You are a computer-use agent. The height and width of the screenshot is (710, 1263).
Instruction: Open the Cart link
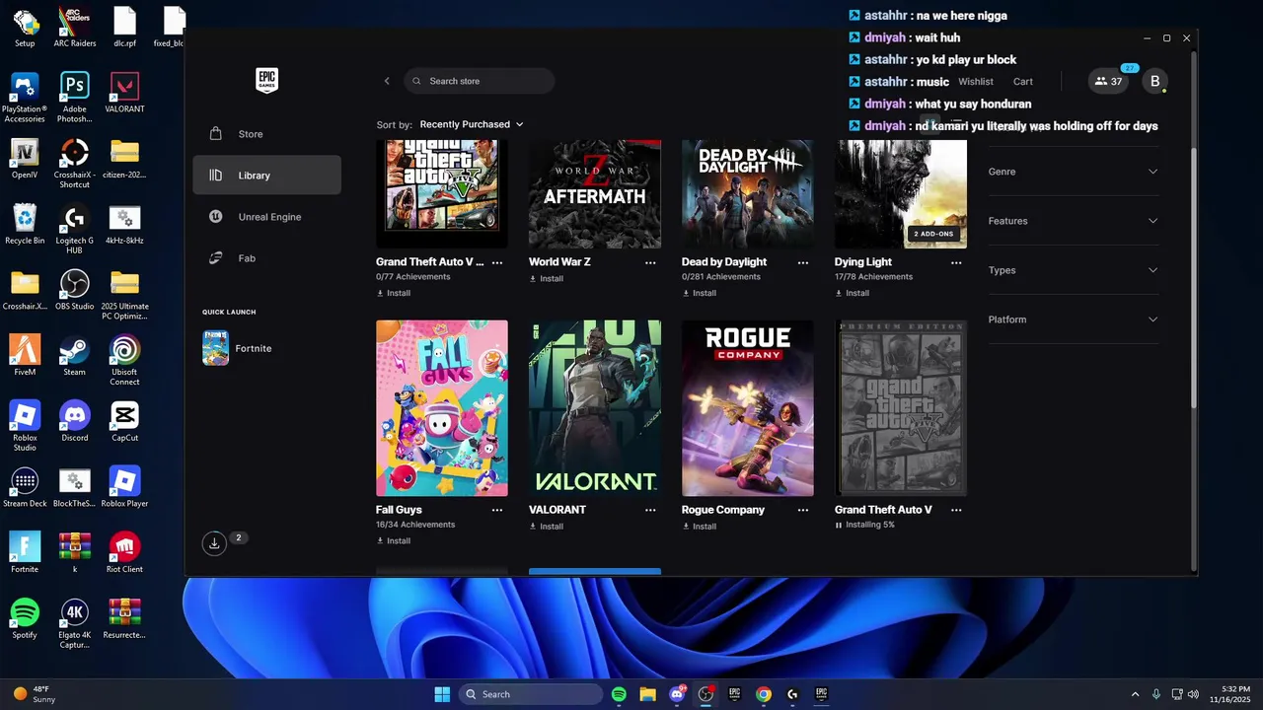coord(1023,82)
